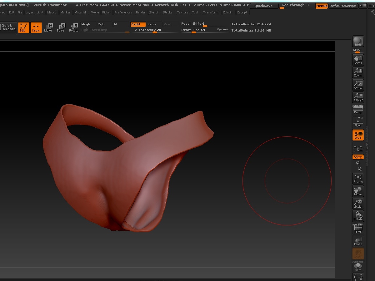This screenshot has width=375, height=281.
Task: Set view to Actual size
Action: (x=358, y=85)
